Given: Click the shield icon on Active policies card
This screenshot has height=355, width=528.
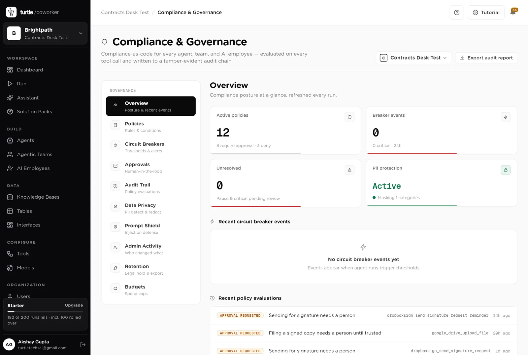Looking at the screenshot, I should click(x=349, y=117).
